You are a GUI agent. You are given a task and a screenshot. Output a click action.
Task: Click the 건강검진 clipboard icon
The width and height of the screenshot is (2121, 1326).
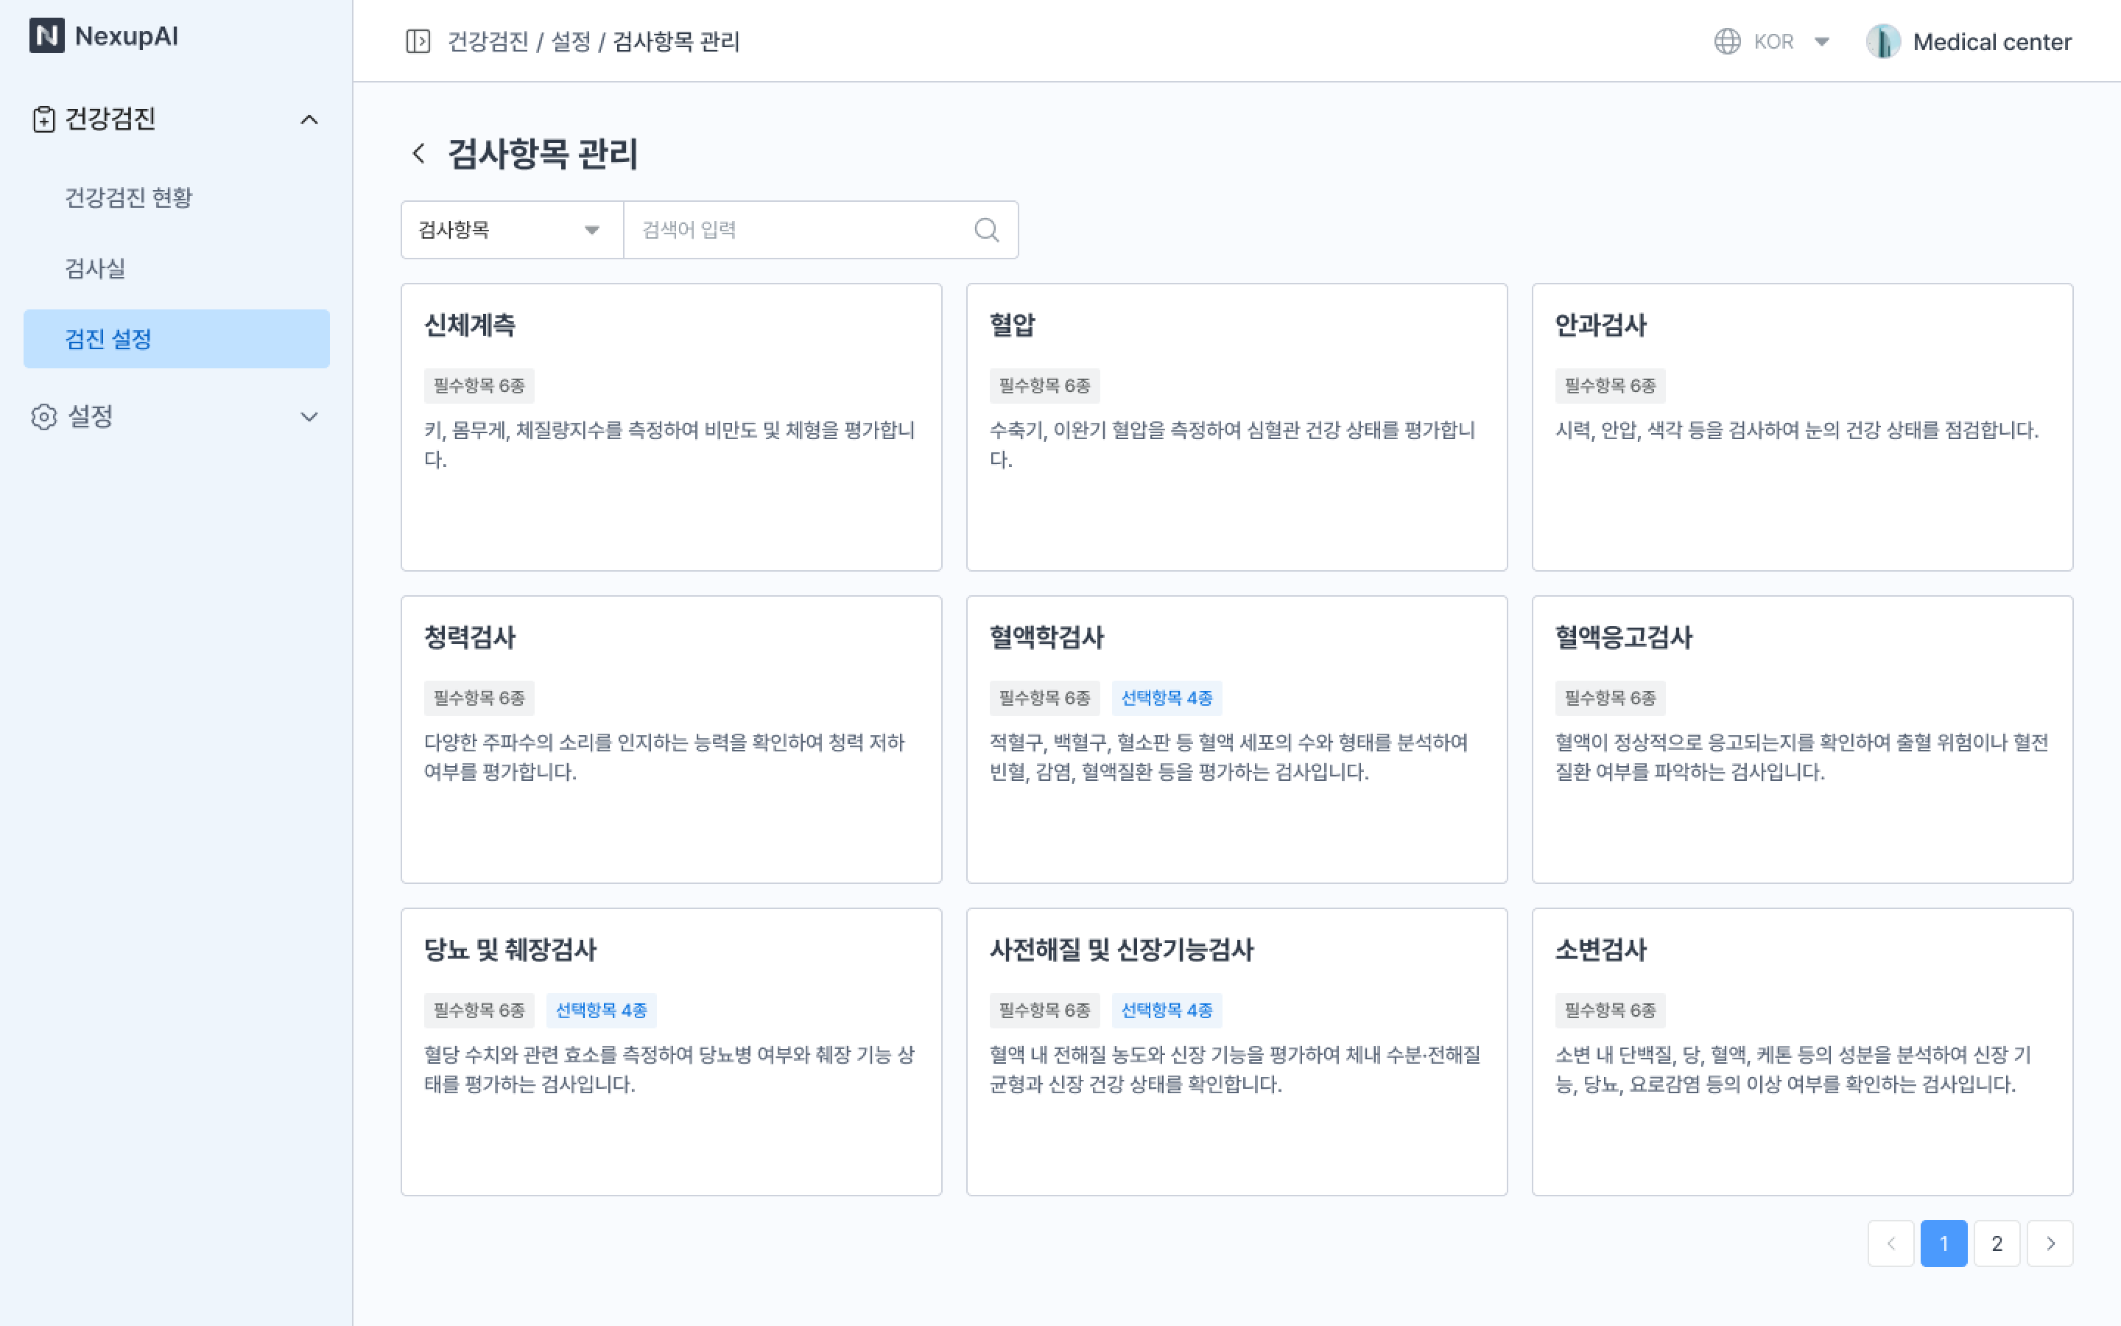pos(43,119)
